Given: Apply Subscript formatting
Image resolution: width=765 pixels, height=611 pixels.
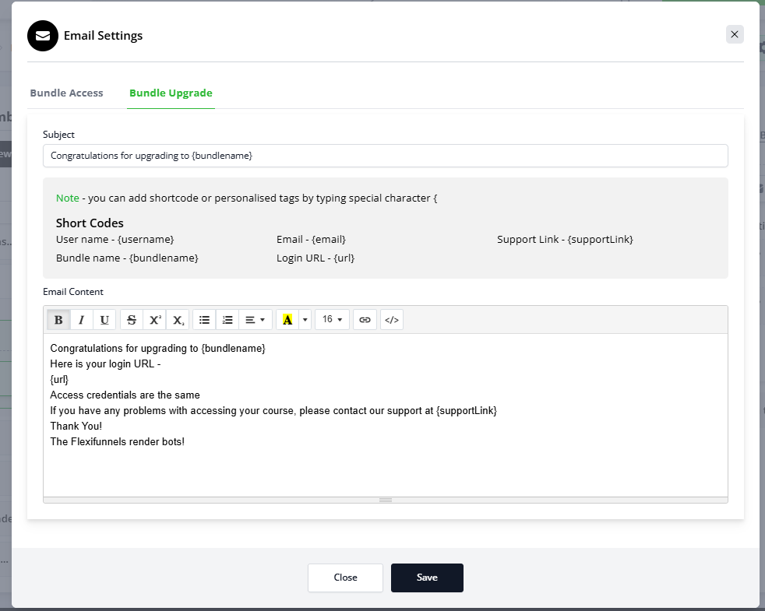Looking at the screenshot, I should pos(178,320).
